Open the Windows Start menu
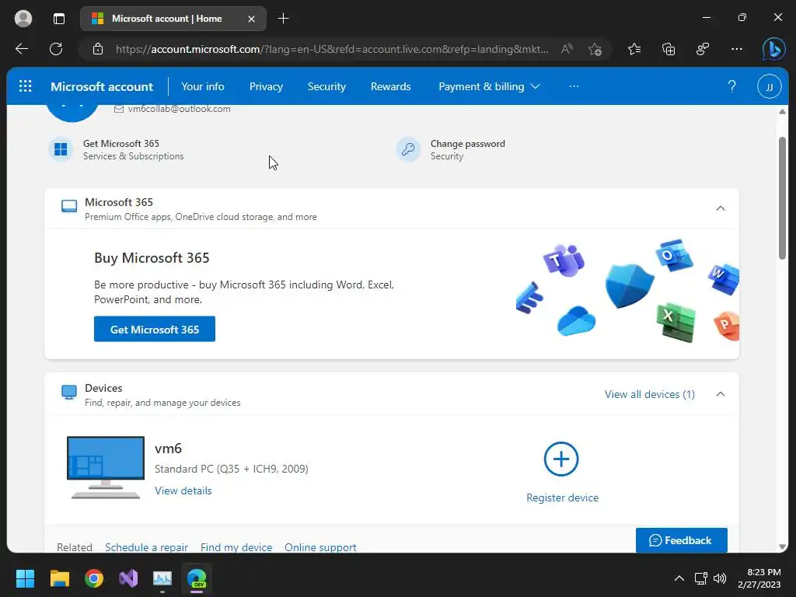796x597 pixels. (25, 578)
